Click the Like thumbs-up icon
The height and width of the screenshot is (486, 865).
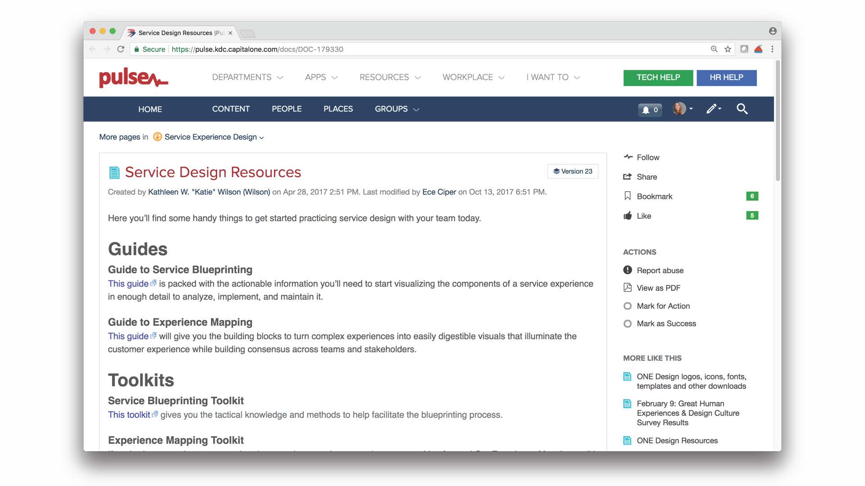627,216
